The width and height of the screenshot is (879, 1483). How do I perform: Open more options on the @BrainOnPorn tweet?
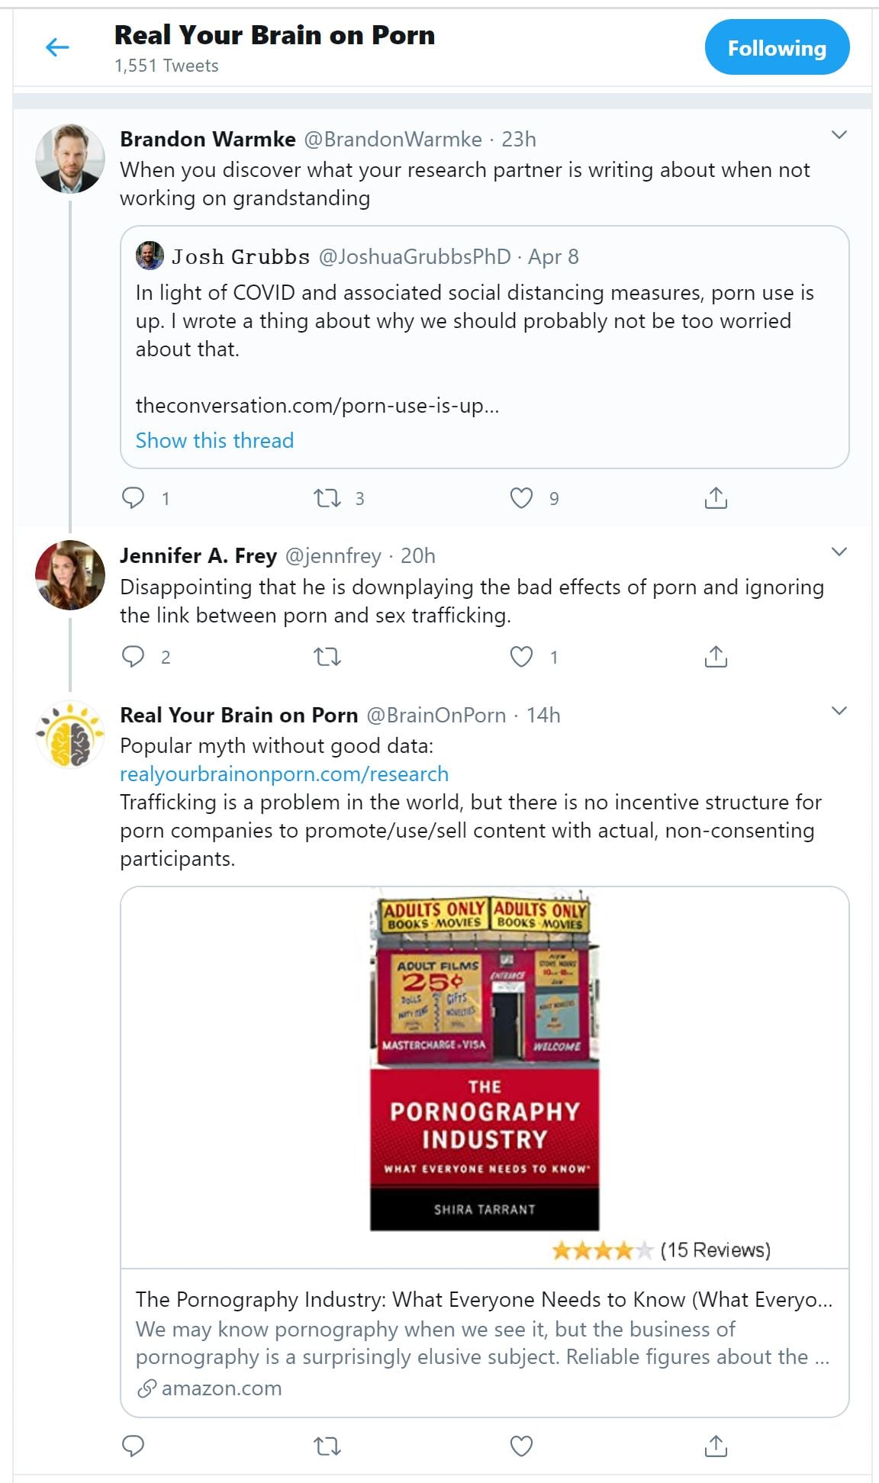(x=839, y=712)
